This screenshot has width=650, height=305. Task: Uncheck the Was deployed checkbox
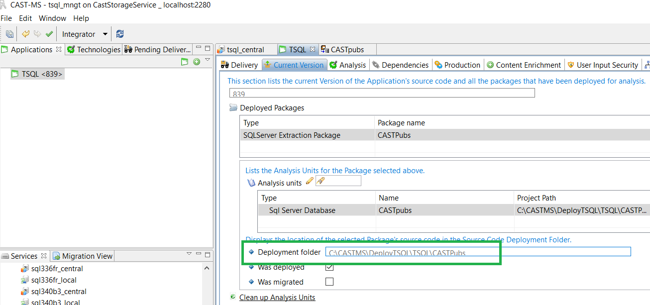[x=329, y=267]
